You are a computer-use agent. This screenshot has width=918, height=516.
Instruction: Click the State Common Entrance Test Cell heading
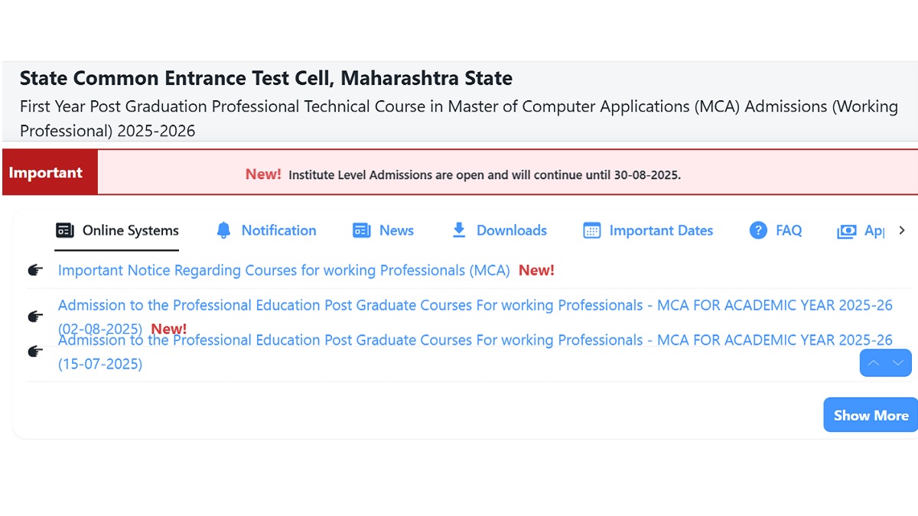tap(266, 78)
